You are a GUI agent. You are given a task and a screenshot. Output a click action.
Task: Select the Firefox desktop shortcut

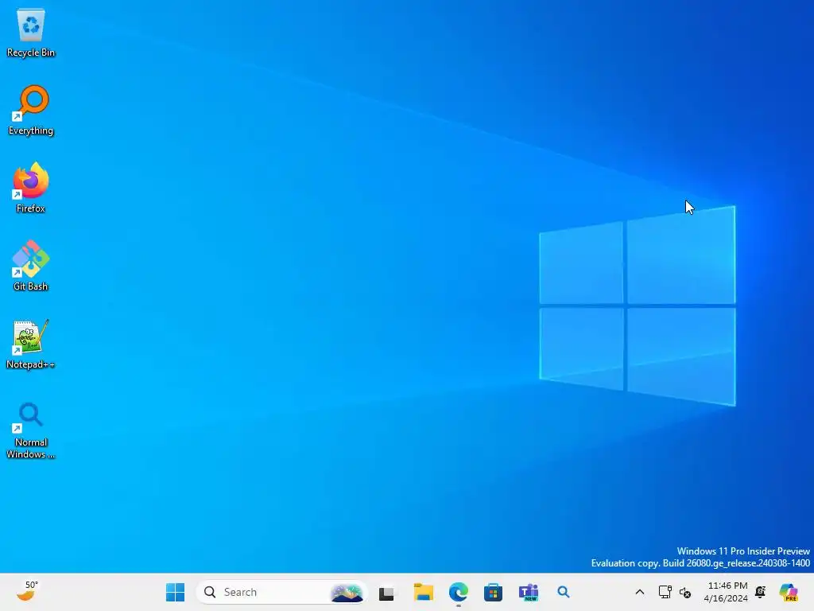(31, 188)
